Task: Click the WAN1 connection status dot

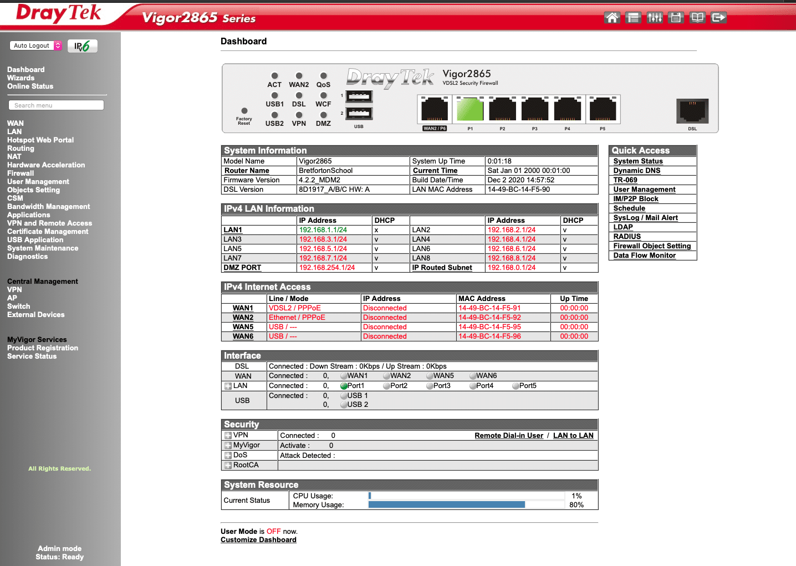Action: [344, 375]
